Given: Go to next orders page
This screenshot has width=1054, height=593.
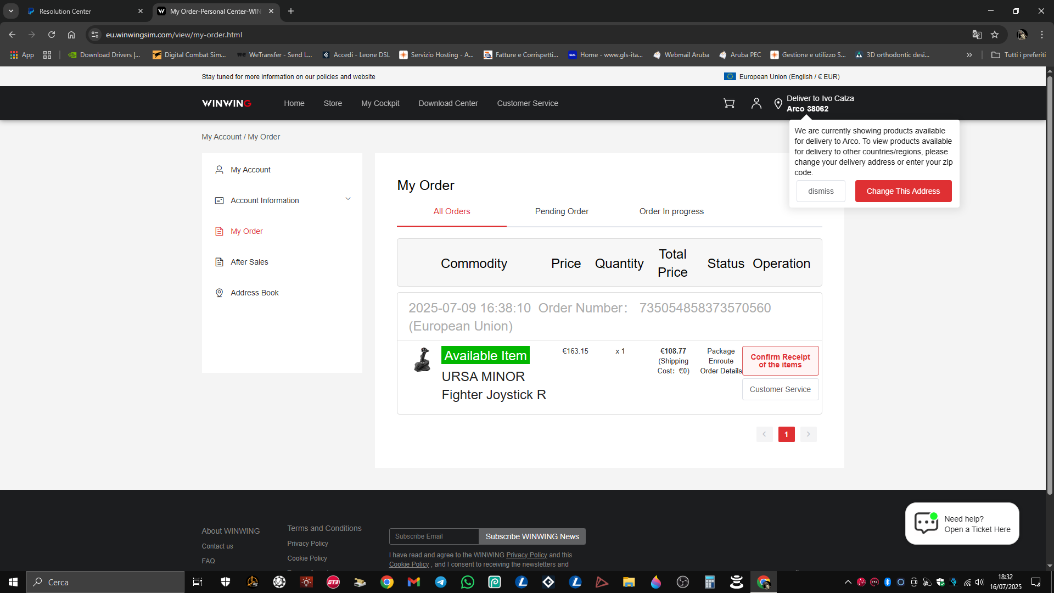Looking at the screenshot, I should (809, 434).
